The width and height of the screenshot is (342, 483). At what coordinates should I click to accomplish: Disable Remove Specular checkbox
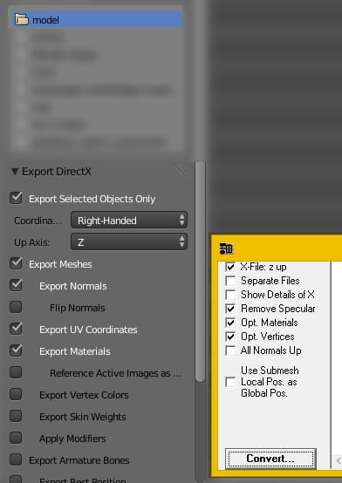point(230,309)
